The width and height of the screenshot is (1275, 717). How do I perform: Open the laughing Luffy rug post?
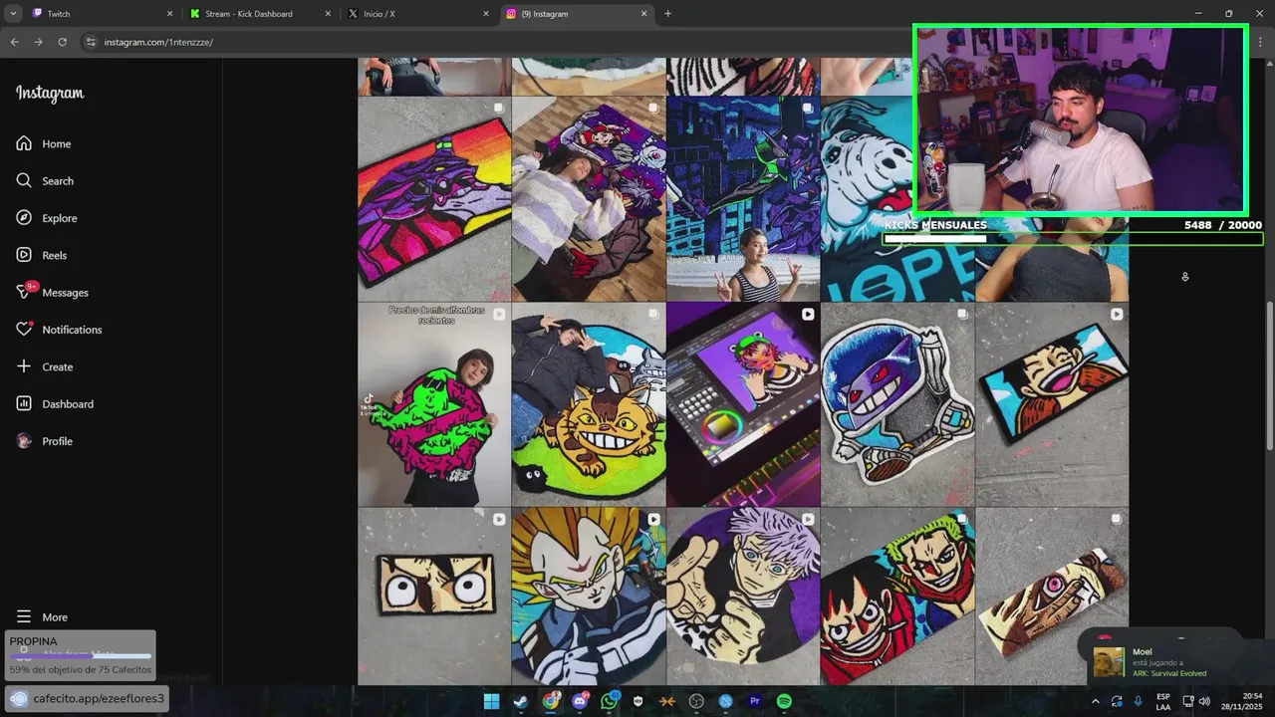(1052, 404)
